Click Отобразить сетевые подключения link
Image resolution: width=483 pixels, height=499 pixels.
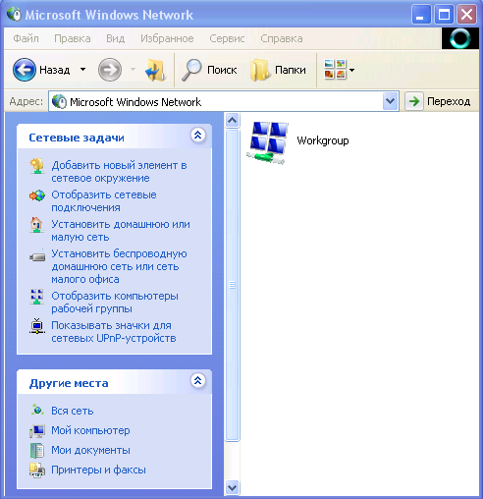tap(104, 201)
